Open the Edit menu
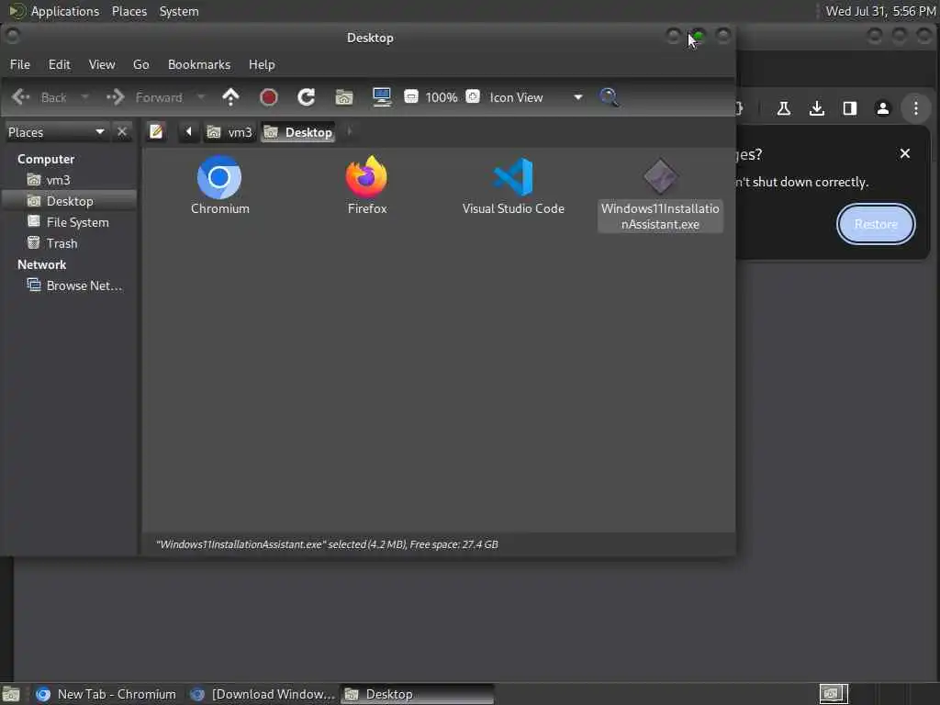Viewport: 940px width, 705px height. click(x=60, y=64)
